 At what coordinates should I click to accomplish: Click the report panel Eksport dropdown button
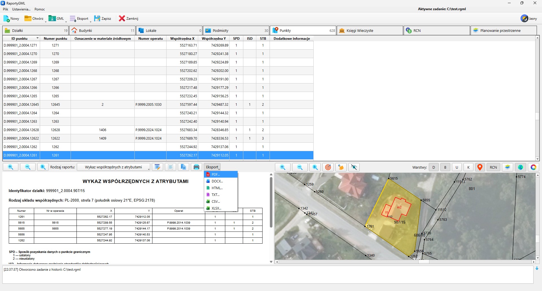tap(212, 167)
